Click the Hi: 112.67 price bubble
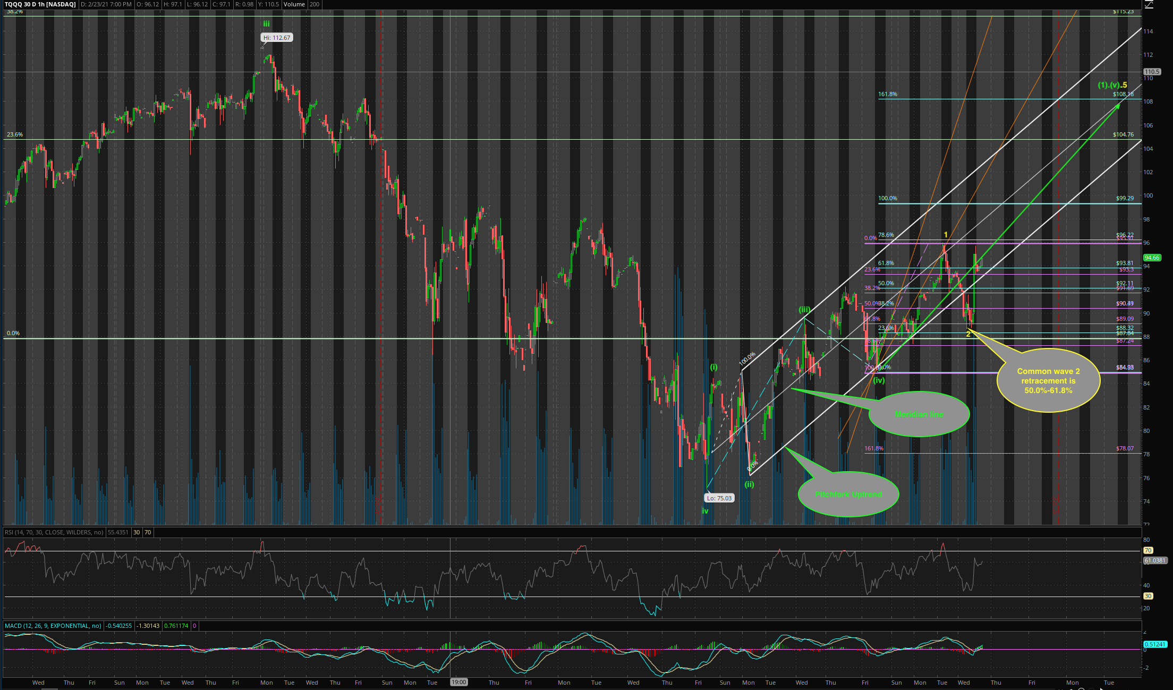Image resolution: width=1173 pixels, height=690 pixels. (277, 38)
